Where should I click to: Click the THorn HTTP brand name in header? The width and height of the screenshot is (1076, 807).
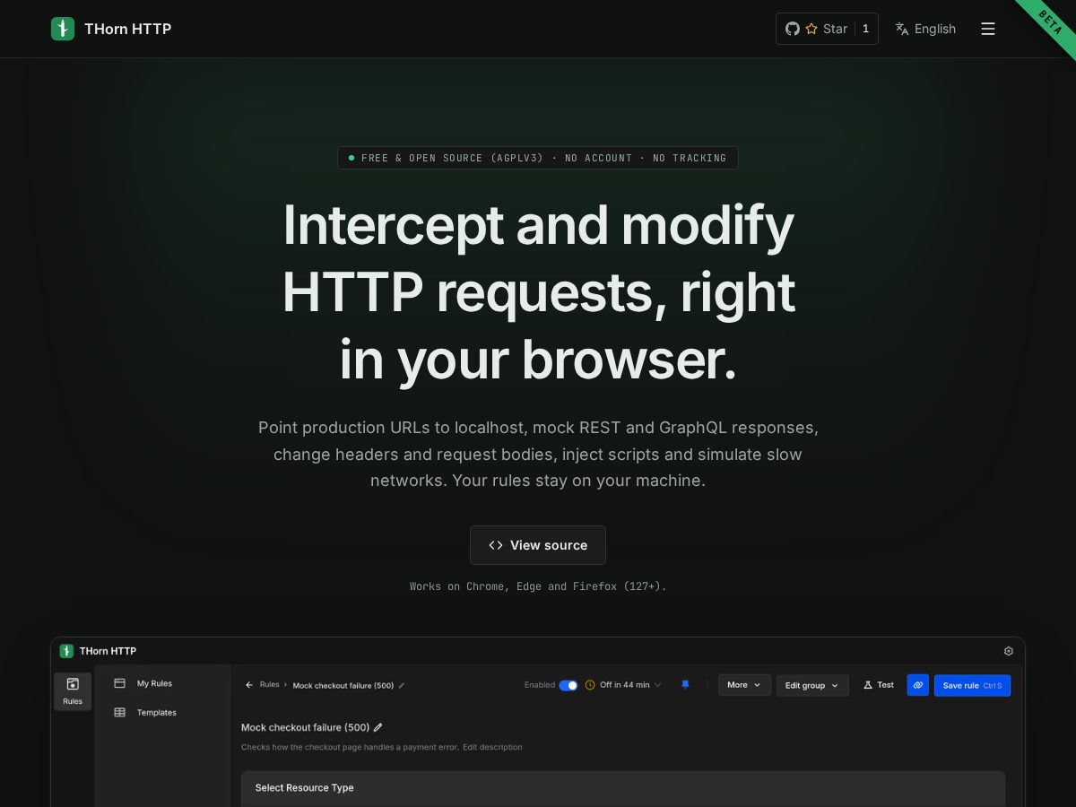127,29
